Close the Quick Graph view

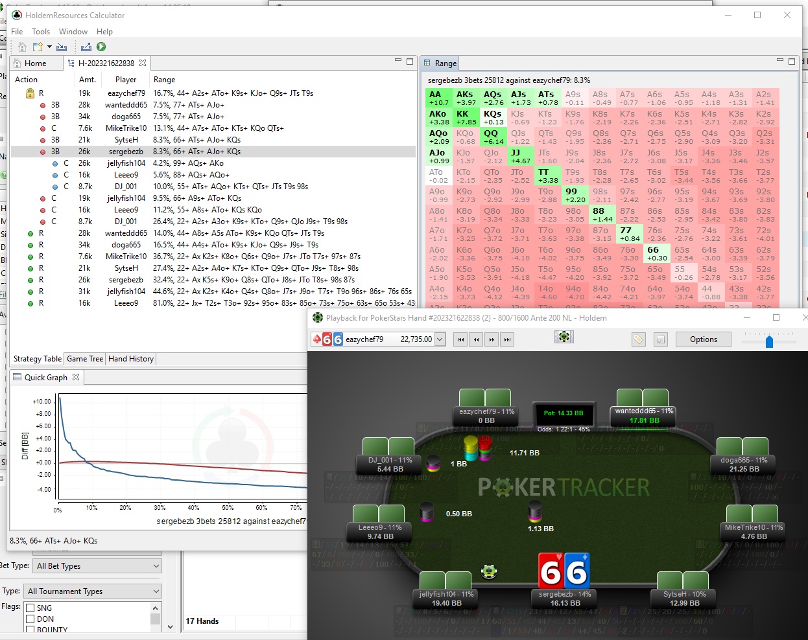(x=76, y=377)
